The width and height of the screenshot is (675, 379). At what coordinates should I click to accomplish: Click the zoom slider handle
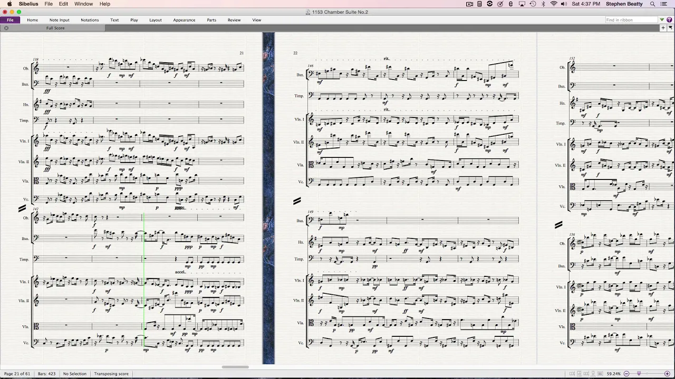click(639, 373)
